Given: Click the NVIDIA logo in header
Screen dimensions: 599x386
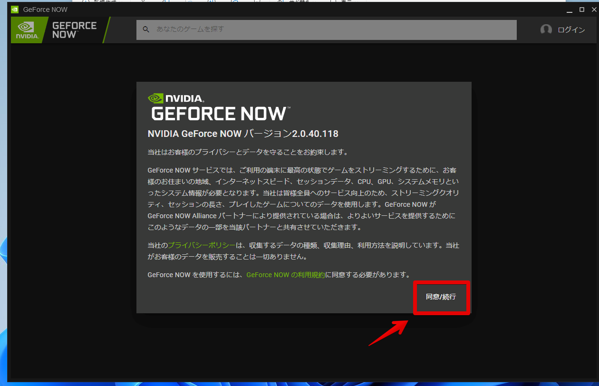Looking at the screenshot, I should point(28,30).
